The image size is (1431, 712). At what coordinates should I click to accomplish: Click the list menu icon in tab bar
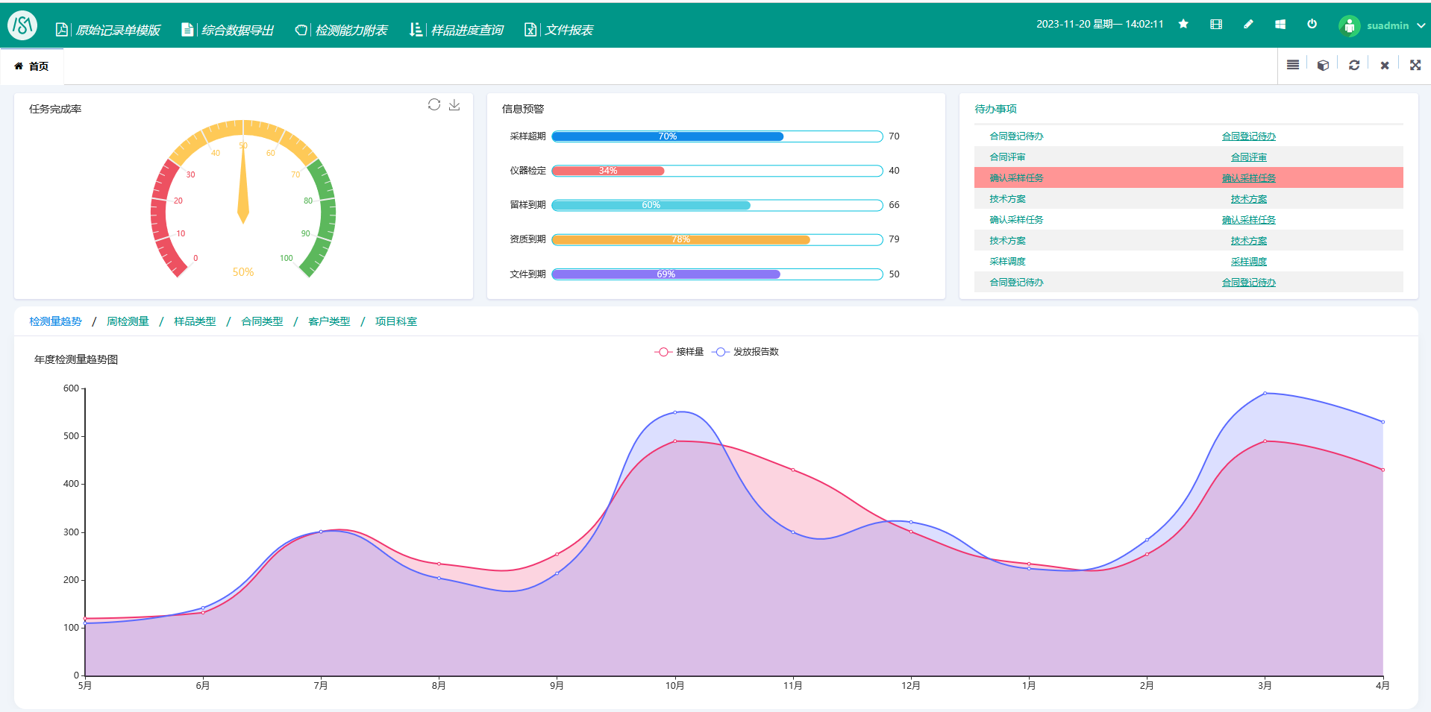point(1293,65)
